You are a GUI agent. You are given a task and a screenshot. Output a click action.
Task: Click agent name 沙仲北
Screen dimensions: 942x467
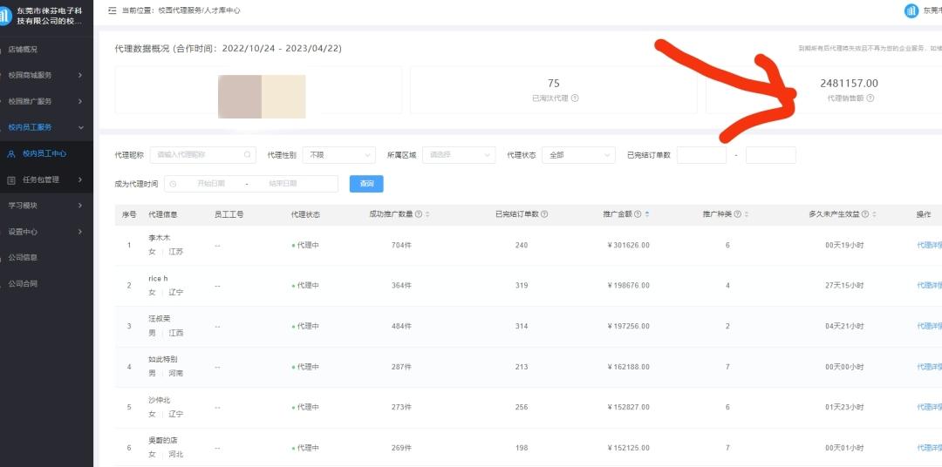coord(160,400)
